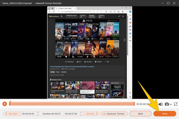
Task: Minimize the Aiseesoft Screen Recorder window
Action: [163, 3]
